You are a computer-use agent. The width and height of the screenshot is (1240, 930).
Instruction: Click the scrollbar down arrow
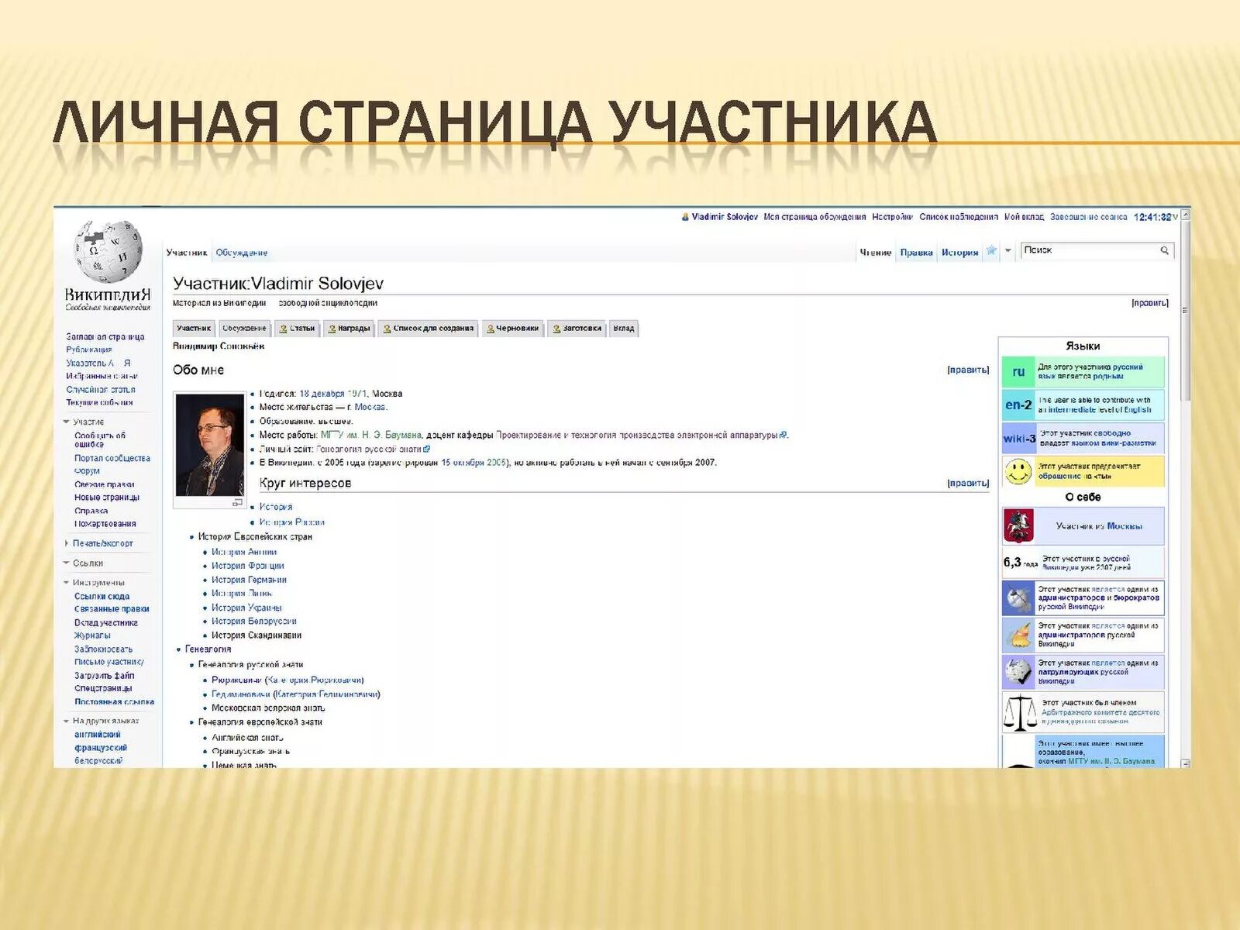[x=1184, y=763]
